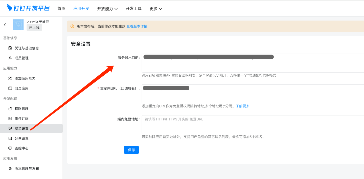Open 网页应用 via its web app icon

(10, 88)
